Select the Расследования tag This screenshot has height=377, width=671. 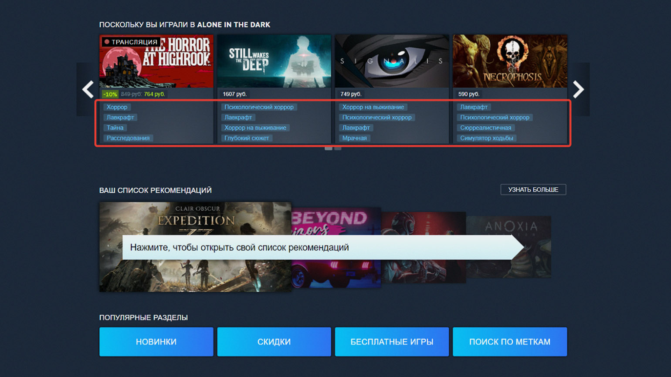pyautogui.click(x=128, y=138)
